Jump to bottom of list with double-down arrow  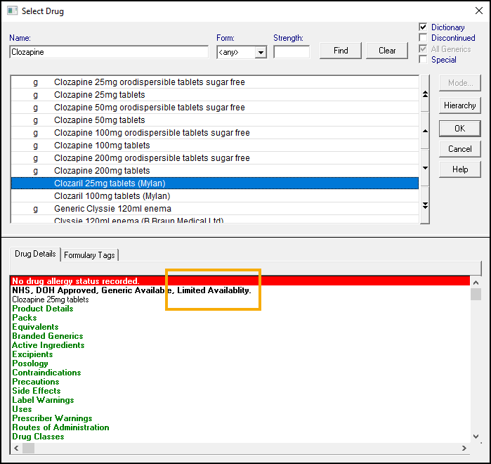(424, 205)
